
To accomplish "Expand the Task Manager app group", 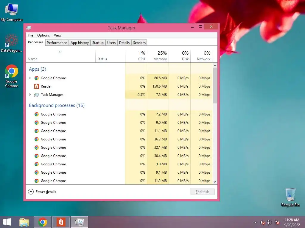I will tap(30, 95).
